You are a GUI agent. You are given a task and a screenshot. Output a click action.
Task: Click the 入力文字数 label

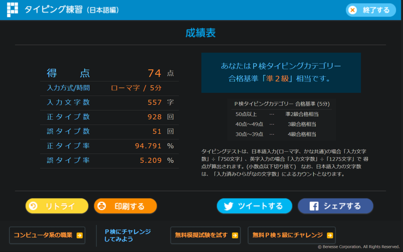point(68,103)
